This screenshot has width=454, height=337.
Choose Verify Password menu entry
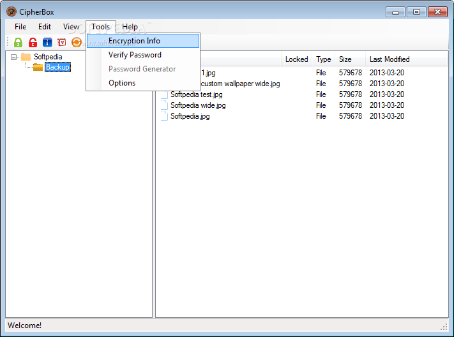[143, 55]
